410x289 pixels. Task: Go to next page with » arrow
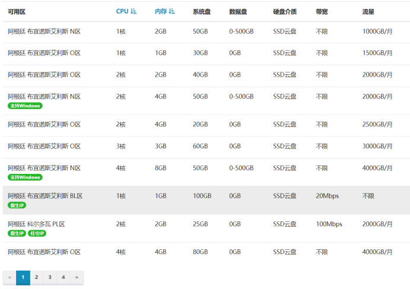click(x=77, y=277)
